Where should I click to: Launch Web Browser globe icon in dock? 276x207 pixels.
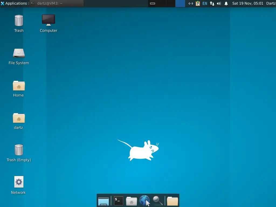144,201
